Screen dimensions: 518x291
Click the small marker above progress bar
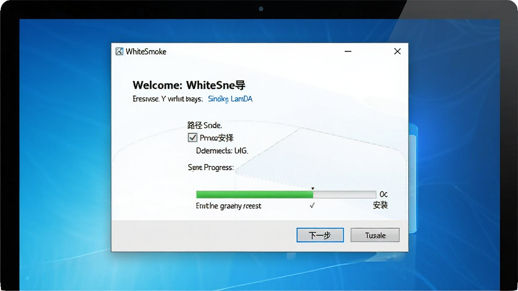point(313,188)
